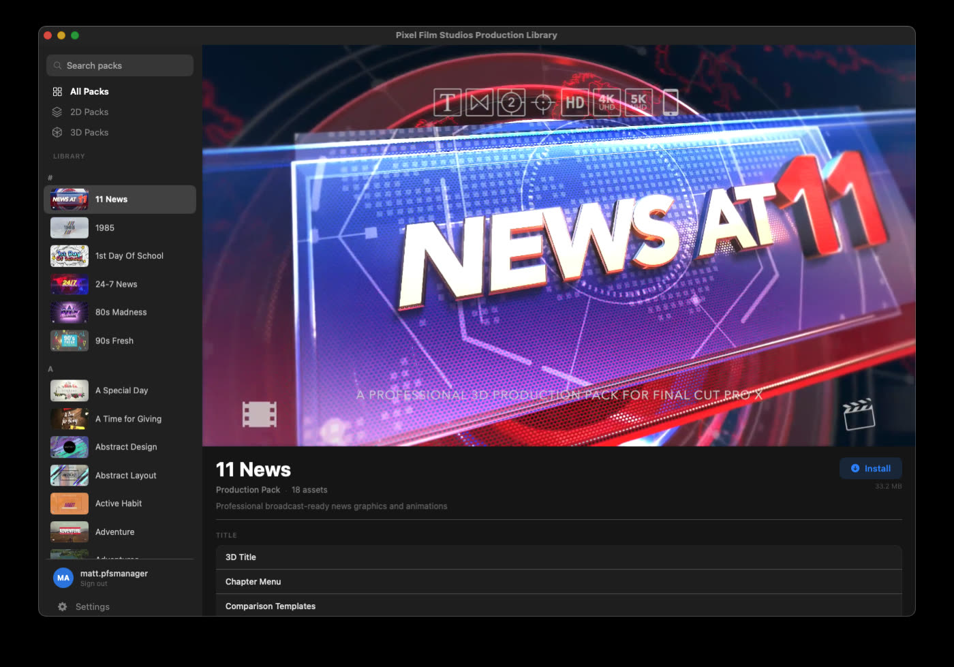954x667 pixels.
Task: Click the Title (T) feature icon on banner
Action: pyautogui.click(x=448, y=103)
